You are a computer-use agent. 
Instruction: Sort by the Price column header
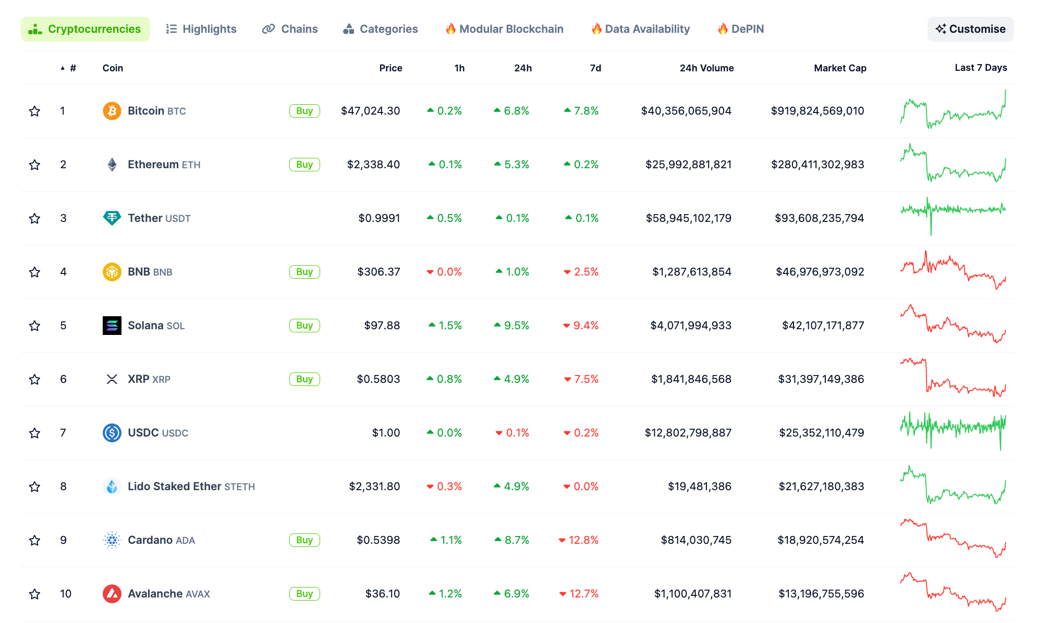click(390, 68)
